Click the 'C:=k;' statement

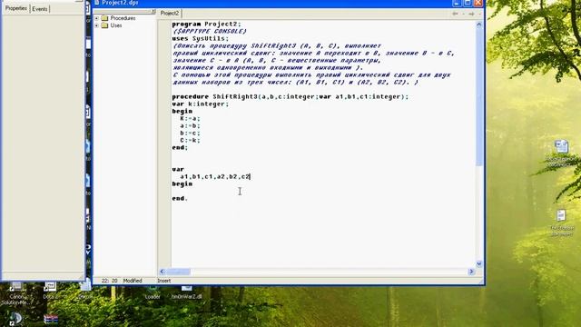[190, 140]
